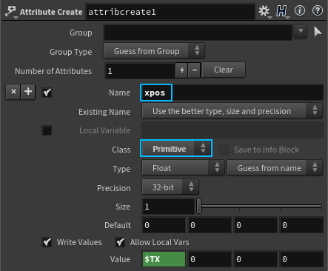Open the Class Primitive dropdown

[x=176, y=149]
